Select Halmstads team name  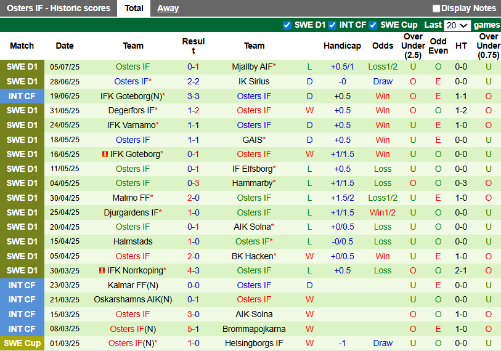click(x=132, y=242)
